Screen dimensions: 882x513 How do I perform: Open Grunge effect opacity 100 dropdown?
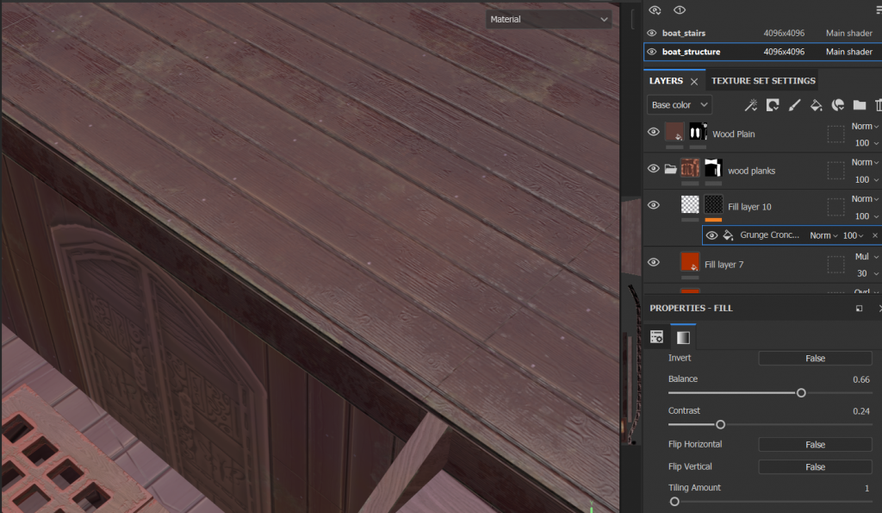pyautogui.click(x=853, y=235)
